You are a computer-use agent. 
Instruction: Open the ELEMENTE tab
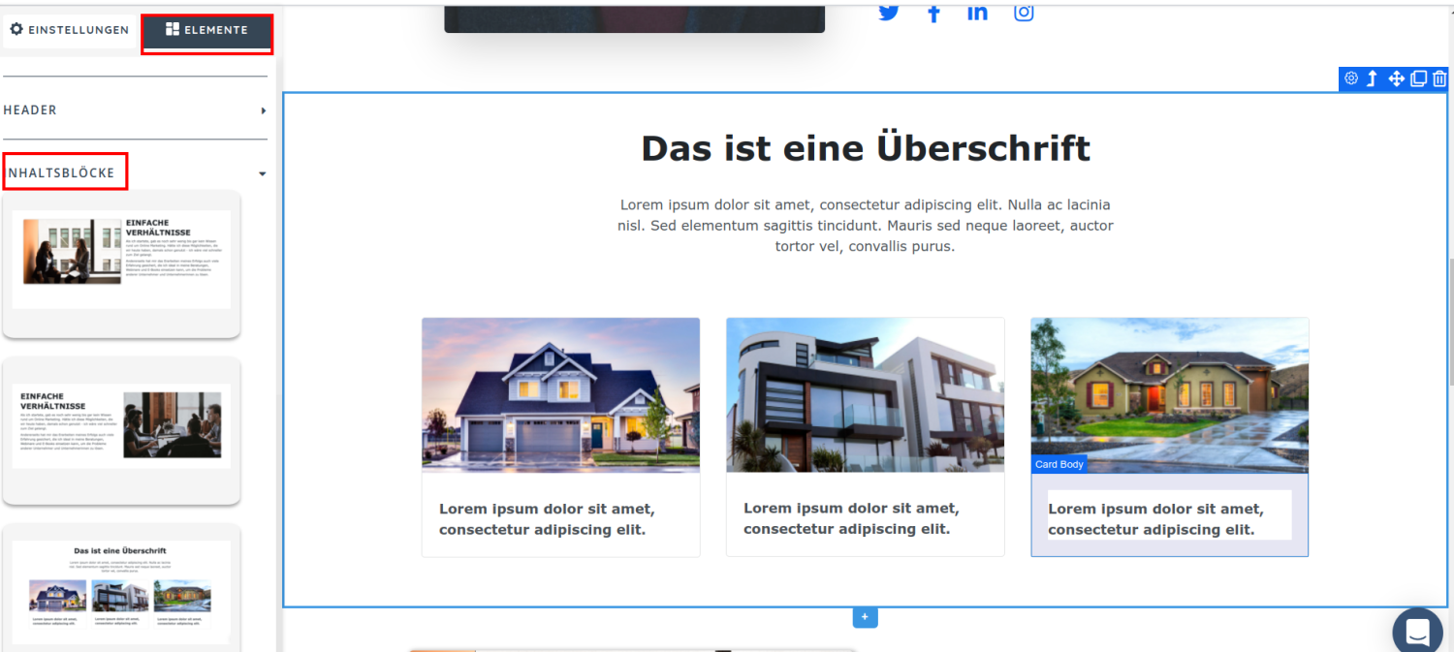206,30
